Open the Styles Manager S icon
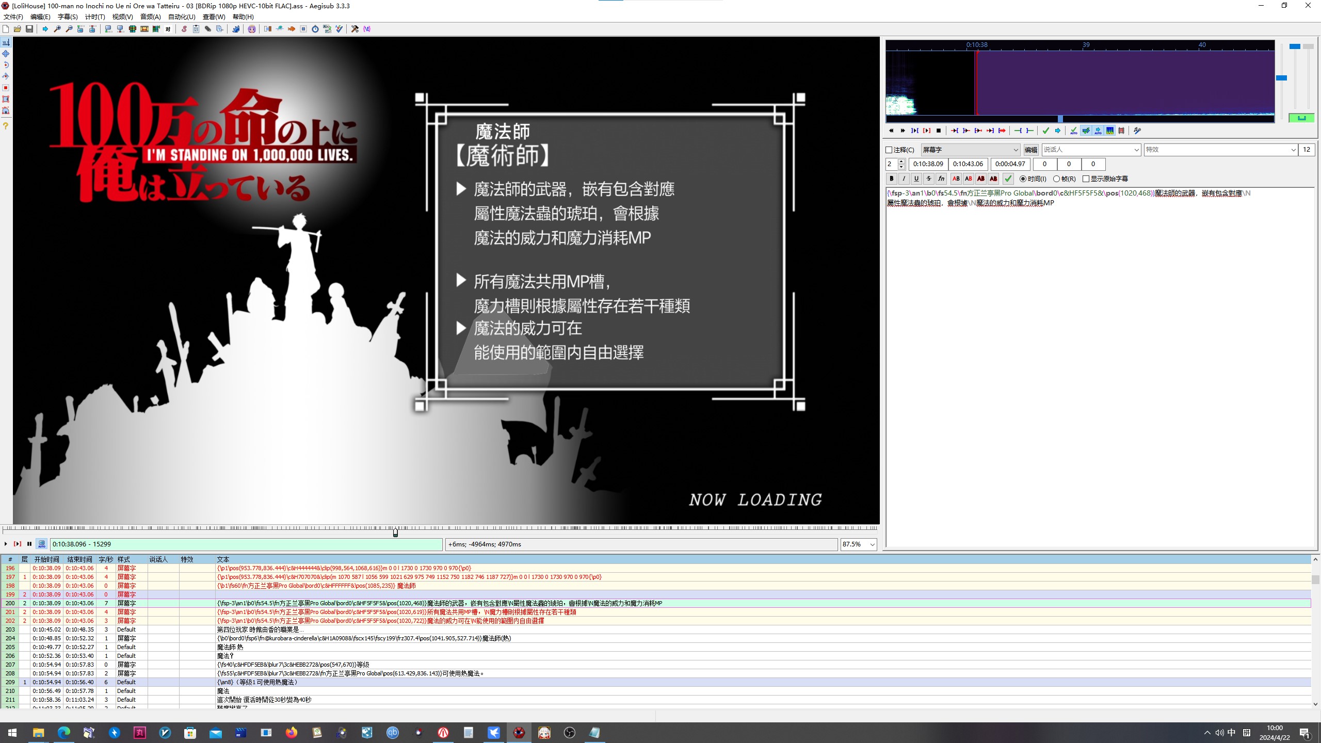Screen dimensions: 1321x743 tap(184, 29)
